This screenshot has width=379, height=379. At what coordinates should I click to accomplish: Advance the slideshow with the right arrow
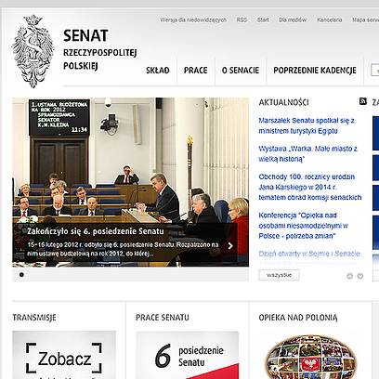(230, 246)
